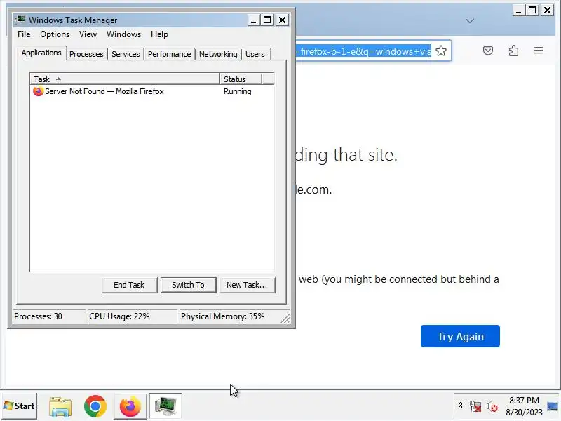
Task: Switch to the Performance tab
Action: (x=169, y=54)
